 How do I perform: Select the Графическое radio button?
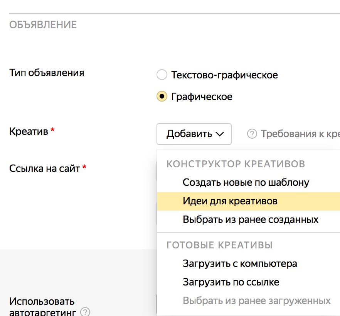162,96
